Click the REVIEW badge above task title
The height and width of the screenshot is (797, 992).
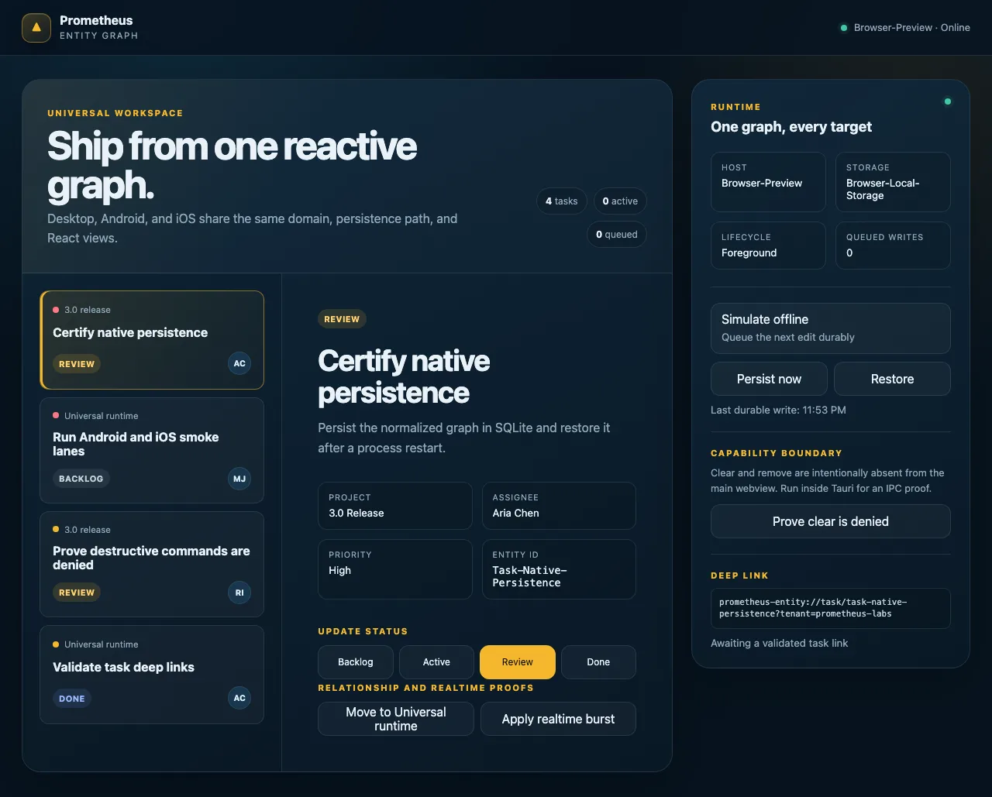click(342, 319)
